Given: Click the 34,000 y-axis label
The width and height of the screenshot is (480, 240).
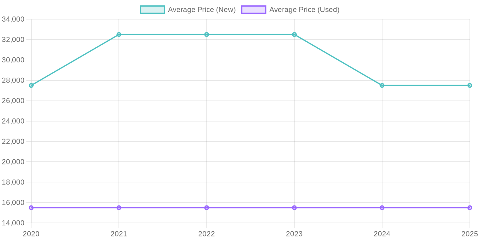Looking at the screenshot, I should tap(13, 19).
